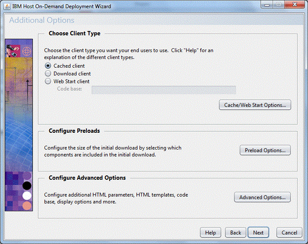
Task: Click the black circle in the side banner
Action: click(x=27, y=186)
